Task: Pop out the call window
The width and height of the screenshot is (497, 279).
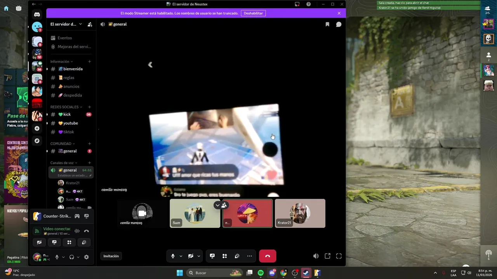Action: pos(328,256)
